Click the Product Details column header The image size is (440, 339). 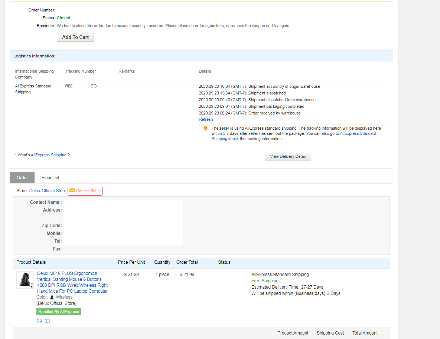[31, 262]
